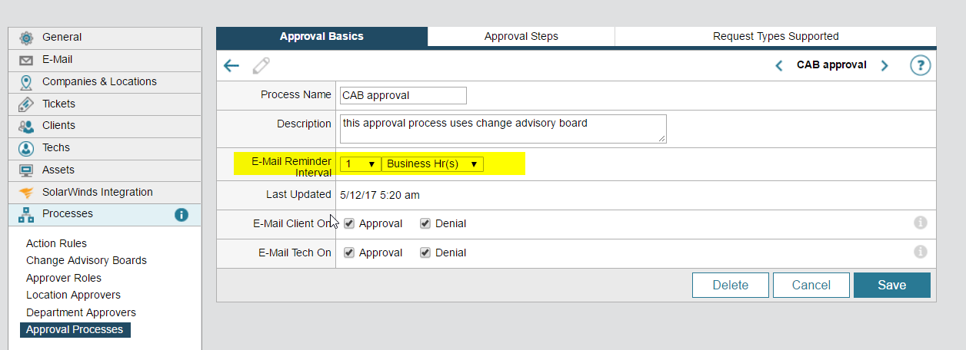
Task: Open the SolarWinds Integration settings
Action: 97,192
